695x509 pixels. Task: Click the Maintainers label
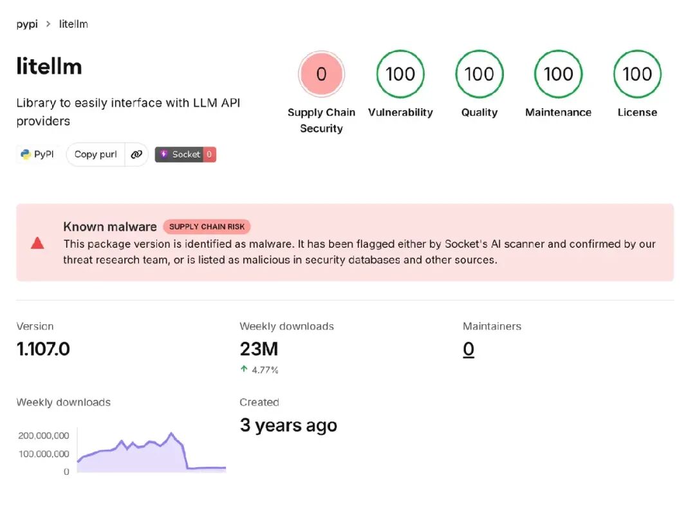[x=492, y=326]
